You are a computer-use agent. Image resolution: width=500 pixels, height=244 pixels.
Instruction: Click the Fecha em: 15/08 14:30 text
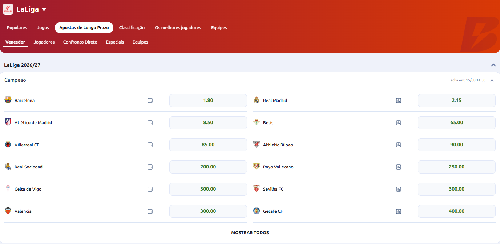pos(467,80)
